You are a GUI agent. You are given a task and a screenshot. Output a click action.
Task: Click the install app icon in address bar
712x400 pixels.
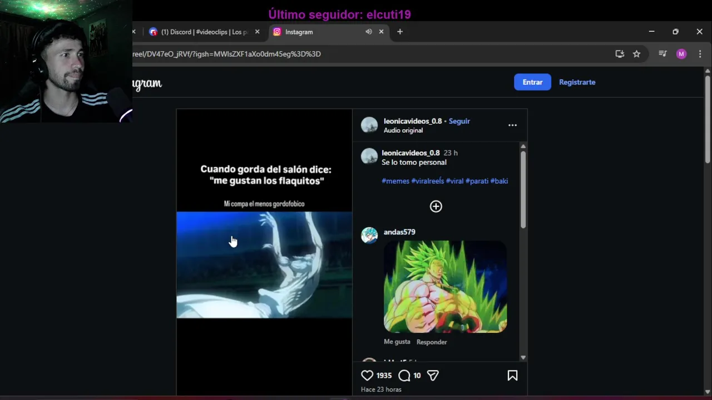click(620, 54)
